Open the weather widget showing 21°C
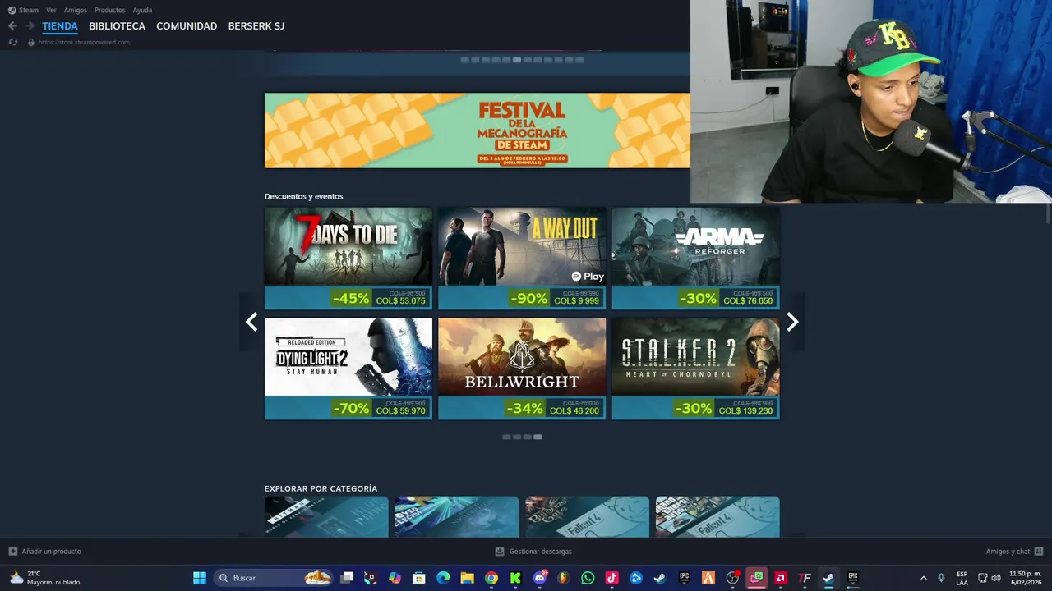The height and width of the screenshot is (591, 1052). (x=45, y=578)
